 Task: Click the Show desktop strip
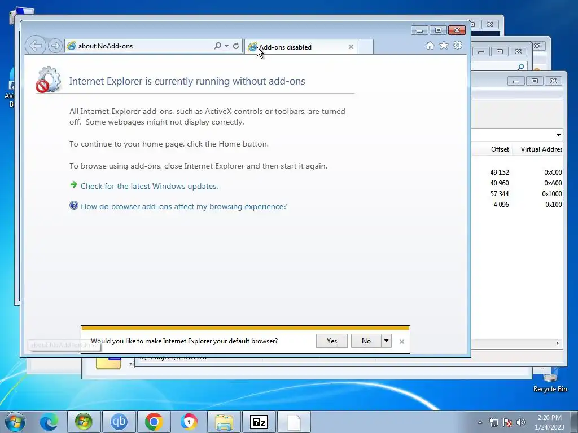coord(574,422)
